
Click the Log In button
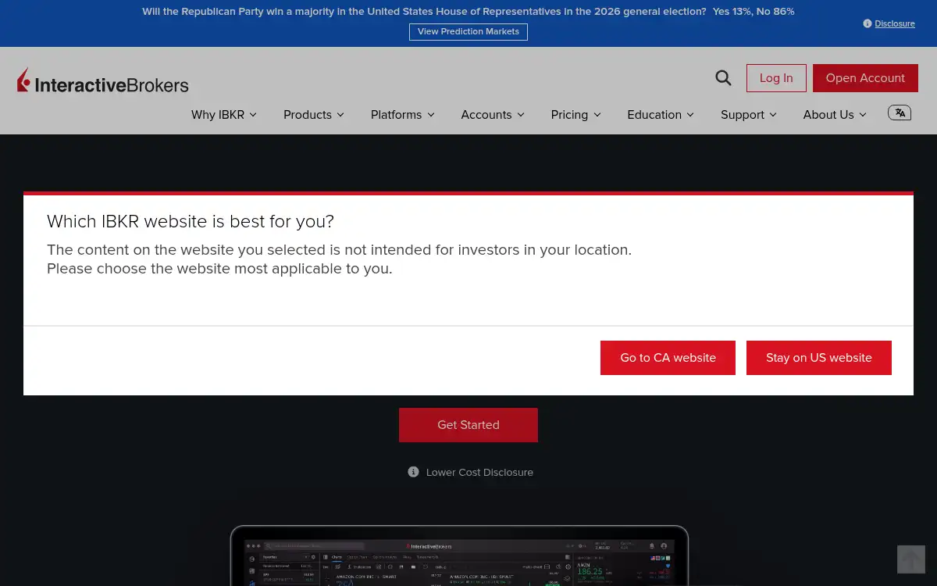click(776, 78)
